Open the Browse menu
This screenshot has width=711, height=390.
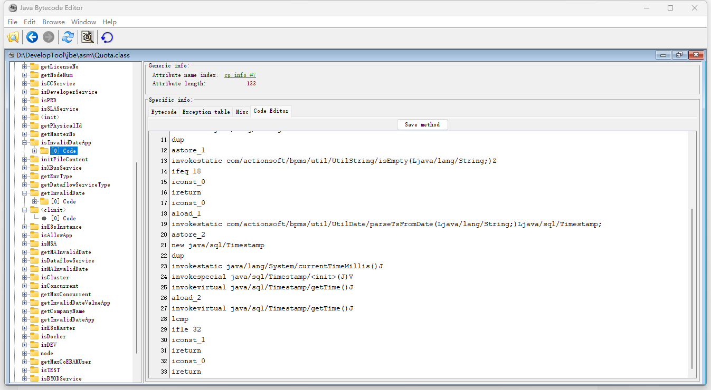click(53, 22)
